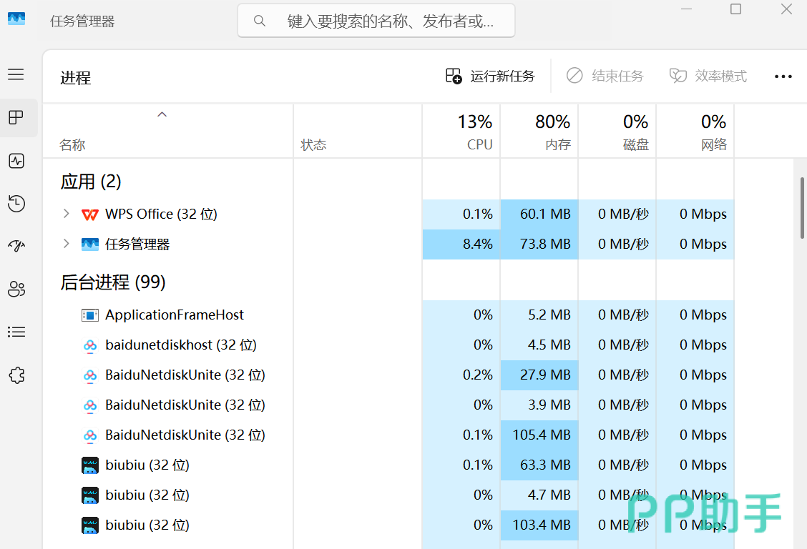This screenshot has height=549, width=807.
Task: Click the sort arrow above 名称 column
Action: 162,114
